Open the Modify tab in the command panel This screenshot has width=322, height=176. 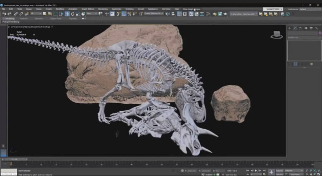tap(295, 28)
